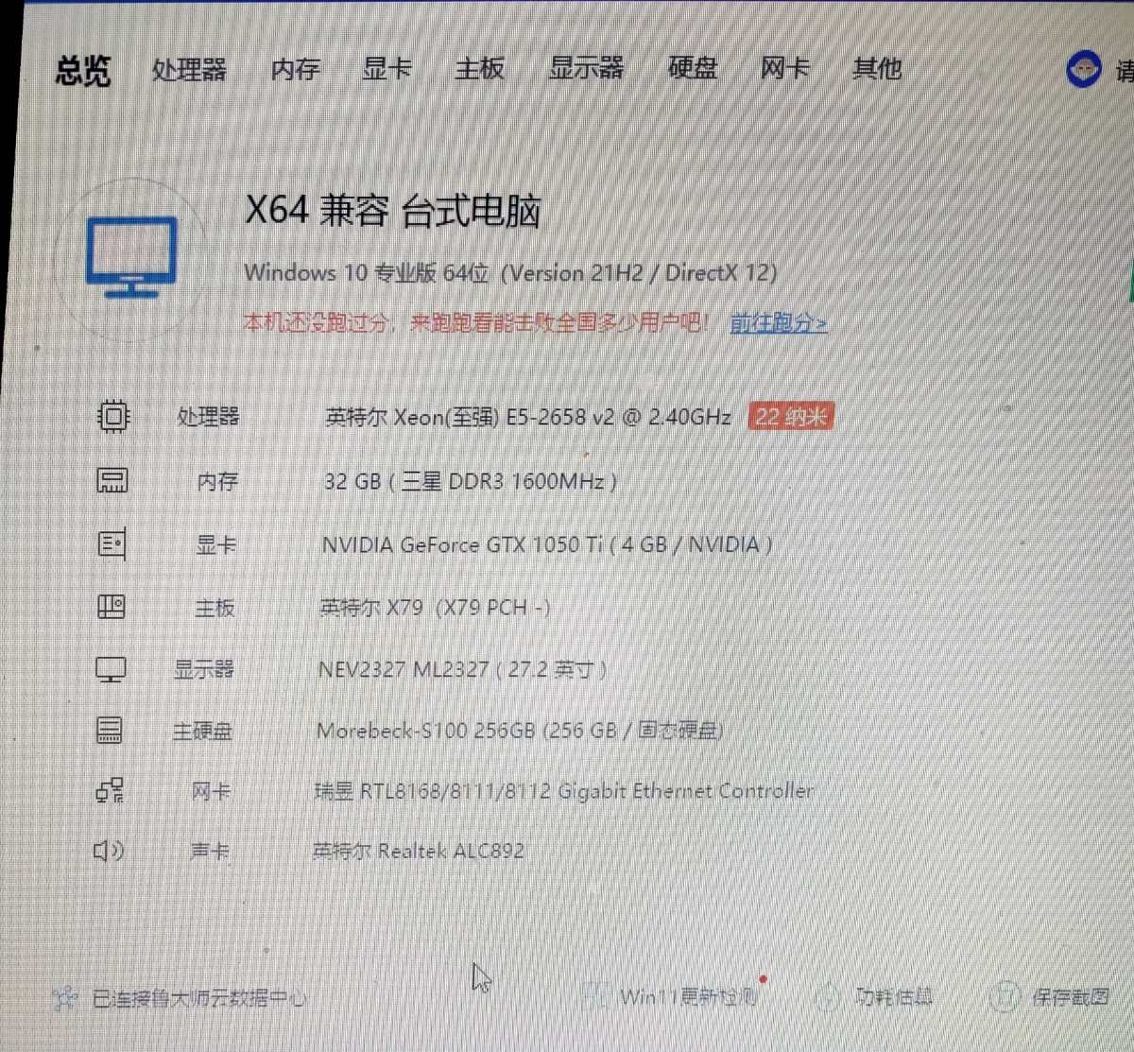Click the 主硬盘 row label
This screenshot has height=1052, width=1134.
click(x=202, y=731)
